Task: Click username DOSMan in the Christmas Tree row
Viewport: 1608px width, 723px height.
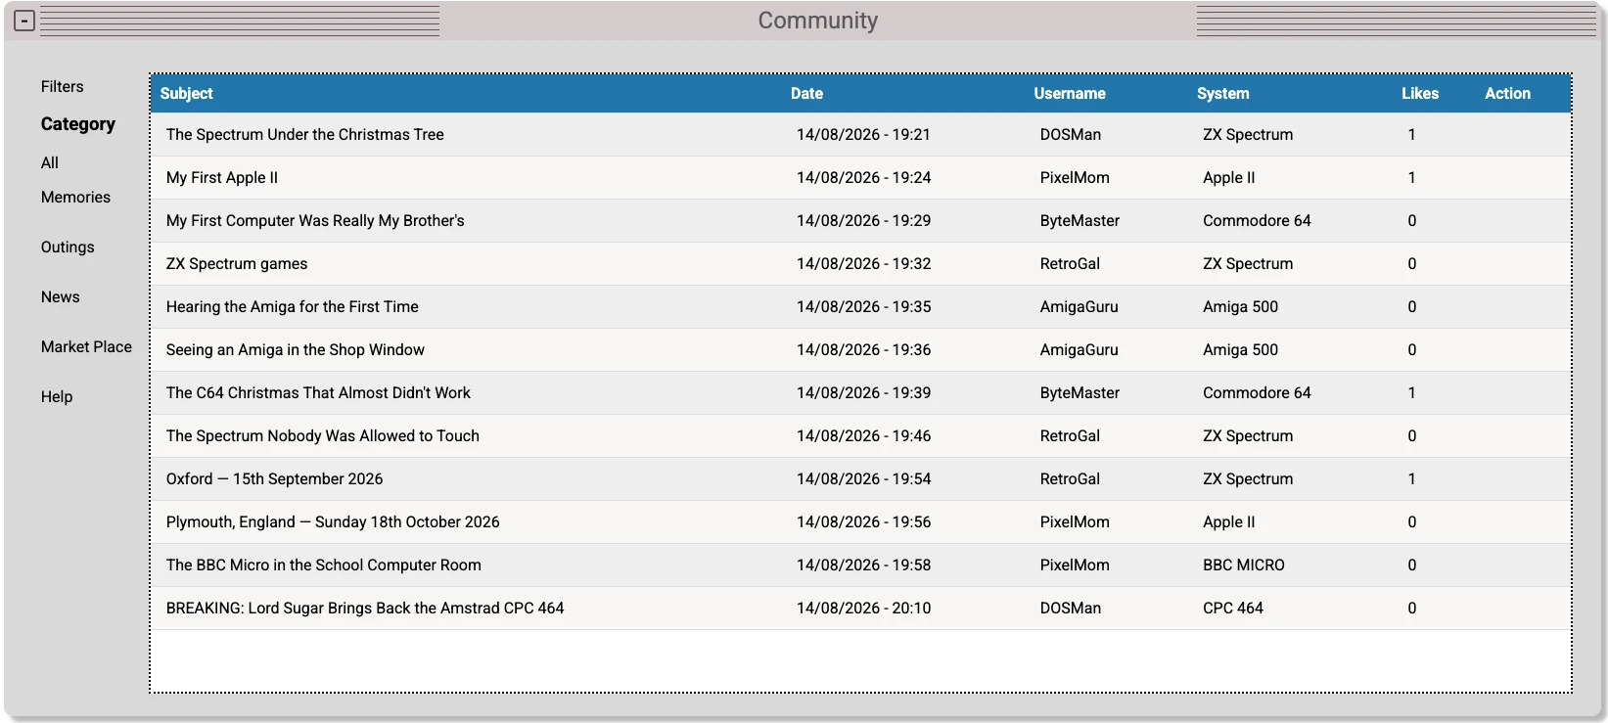Action: [1071, 134]
